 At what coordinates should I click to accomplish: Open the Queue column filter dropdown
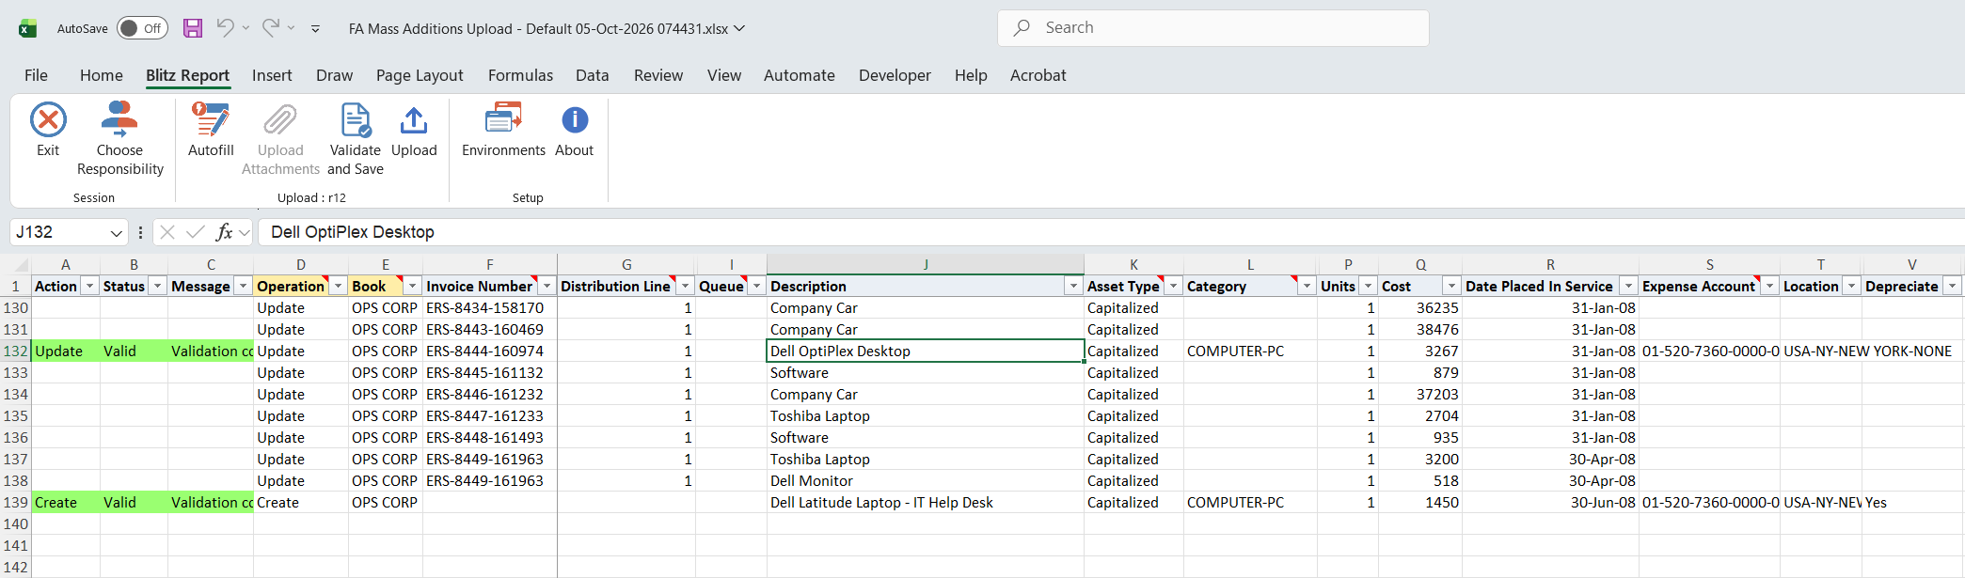coord(756,286)
